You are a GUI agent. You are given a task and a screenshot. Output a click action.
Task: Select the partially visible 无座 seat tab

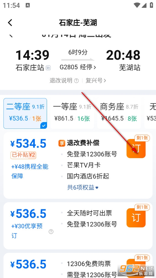tap(150, 113)
